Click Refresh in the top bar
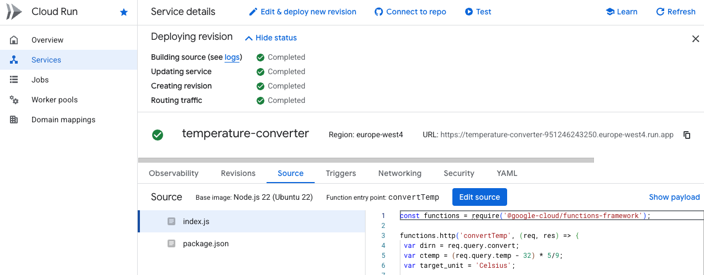The image size is (704, 275). tap(675, 12)
